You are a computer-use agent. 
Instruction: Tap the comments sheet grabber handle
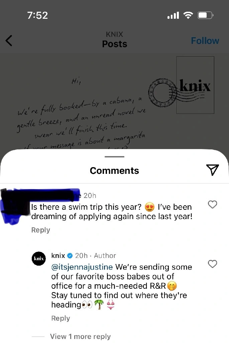pyautogui.click(x=114, y=157)
